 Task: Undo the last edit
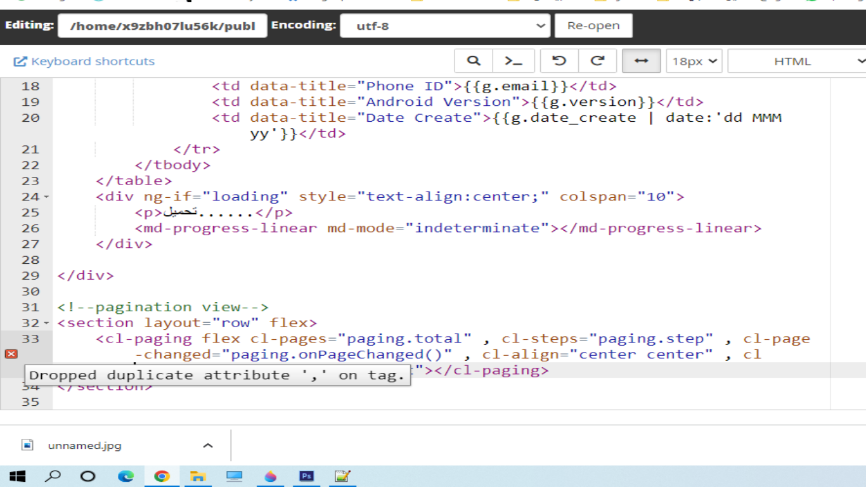pos(559,61)
